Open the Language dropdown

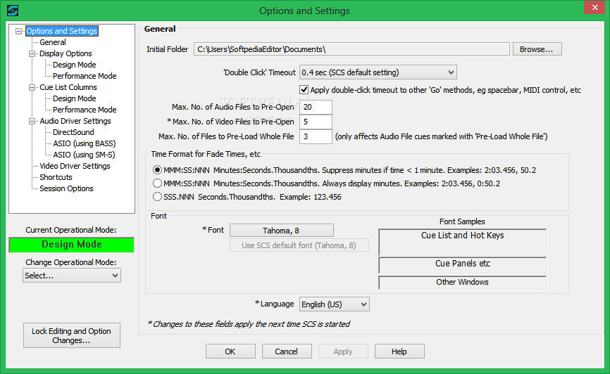pyautogui.click(x=334, y=304)
